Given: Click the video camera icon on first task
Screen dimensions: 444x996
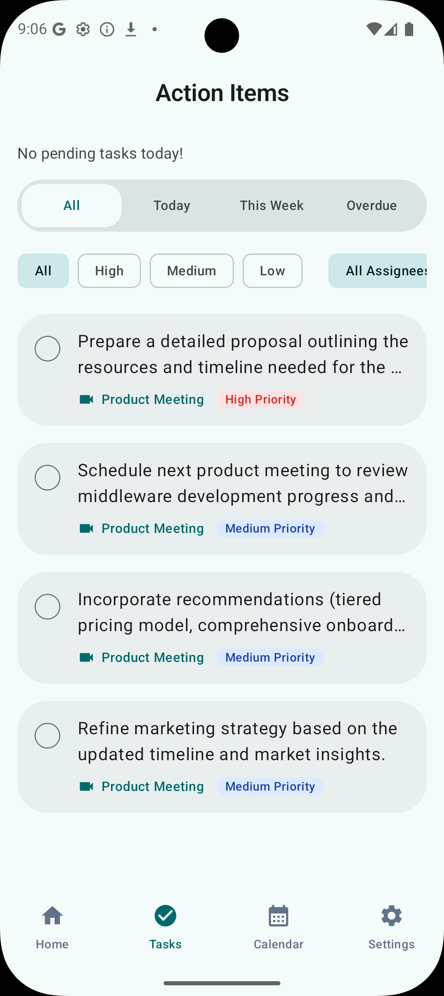Looking at the screenshot, I should pos(86,399).
